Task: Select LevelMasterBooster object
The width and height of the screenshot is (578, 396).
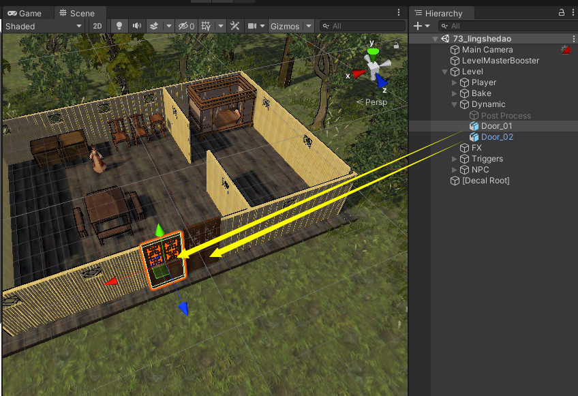Action: (x=500, y=61)
